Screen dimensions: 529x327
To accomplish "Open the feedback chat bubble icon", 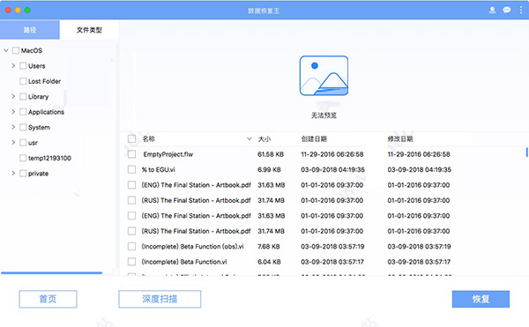I will 507,10.
